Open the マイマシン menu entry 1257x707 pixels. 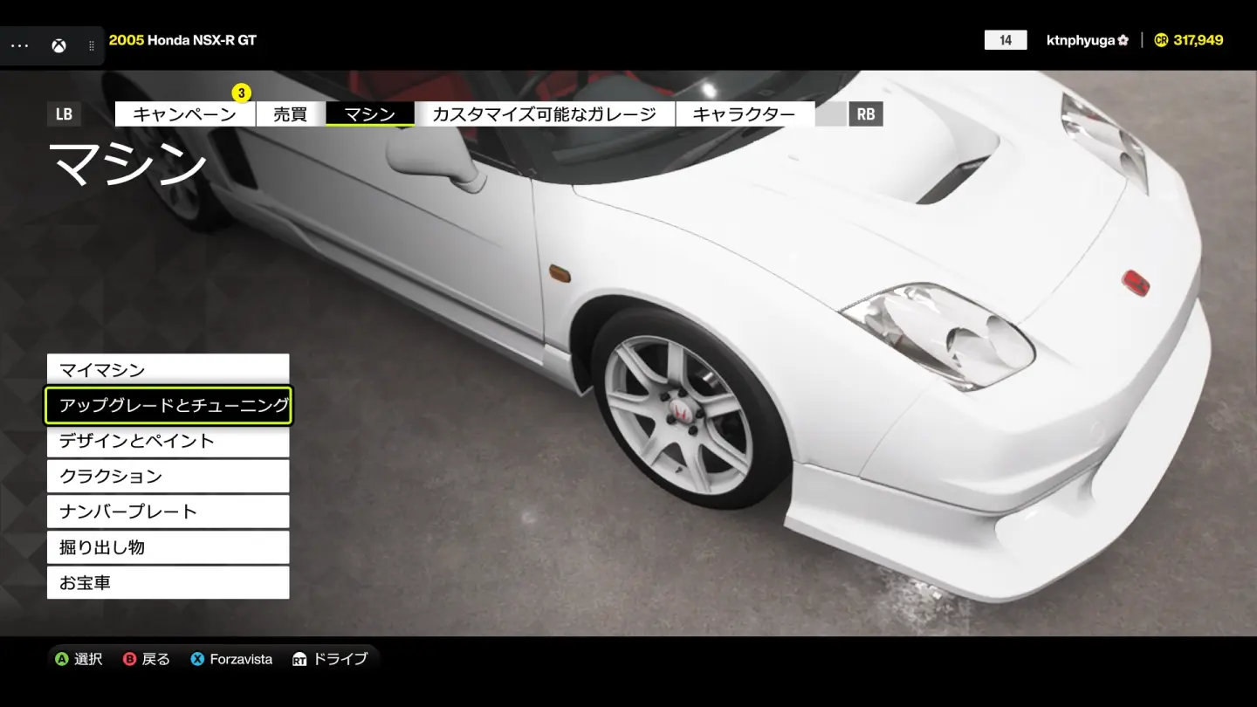[x=168, y=370]
